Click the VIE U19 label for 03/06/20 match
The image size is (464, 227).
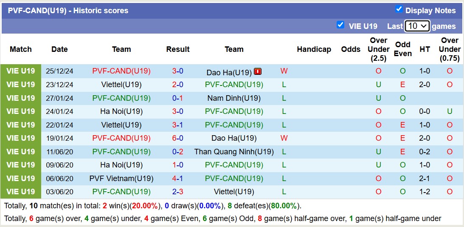[x=21, y=192]
